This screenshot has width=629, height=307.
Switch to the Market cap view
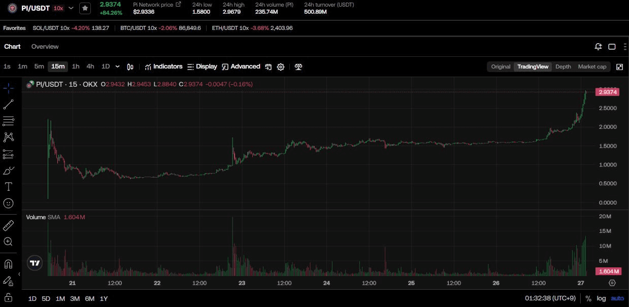coord(592,66)
